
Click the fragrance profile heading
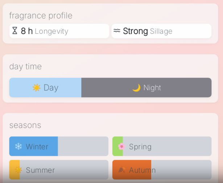tap(41, 16)
